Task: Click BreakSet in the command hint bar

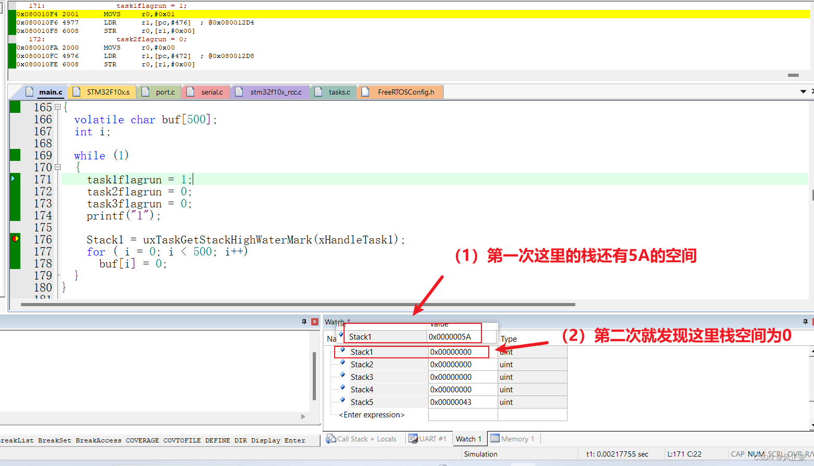Action: click(54, 440)
